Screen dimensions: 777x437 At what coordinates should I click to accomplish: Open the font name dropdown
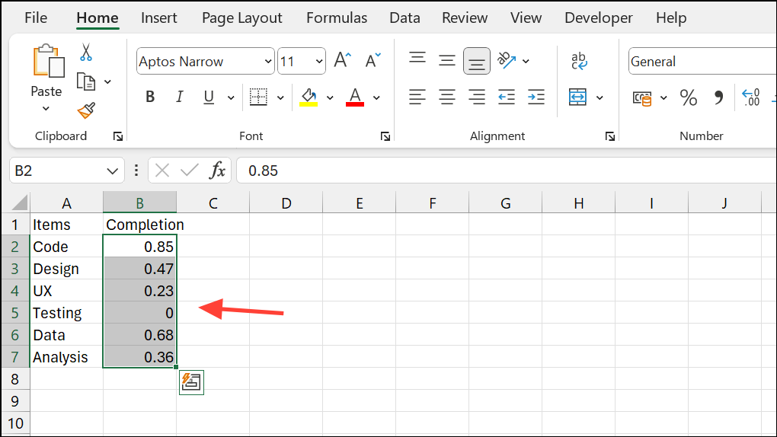(267, 62)
